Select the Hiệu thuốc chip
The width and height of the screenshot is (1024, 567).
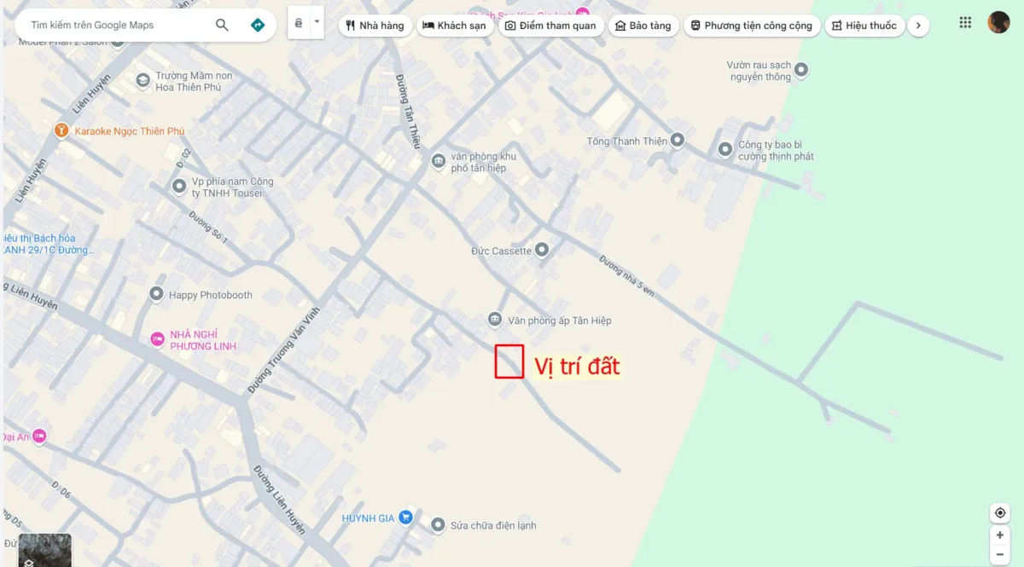pyautogui.click(x=864, y=26)
